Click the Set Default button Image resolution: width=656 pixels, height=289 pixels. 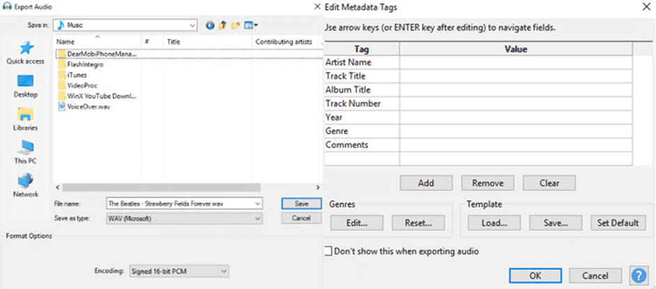[618, 223]
